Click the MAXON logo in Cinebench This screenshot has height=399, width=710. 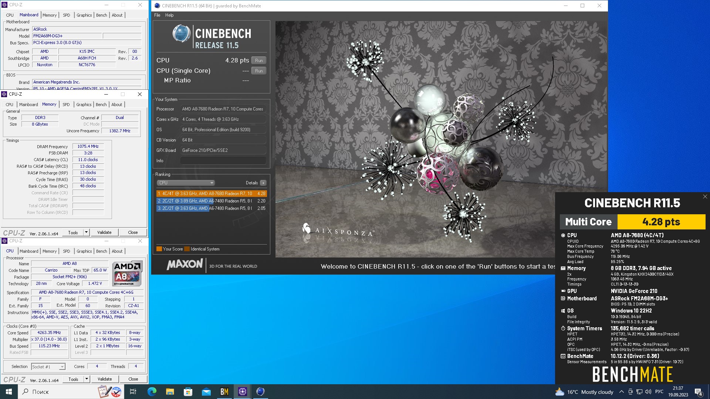[185, 265]
